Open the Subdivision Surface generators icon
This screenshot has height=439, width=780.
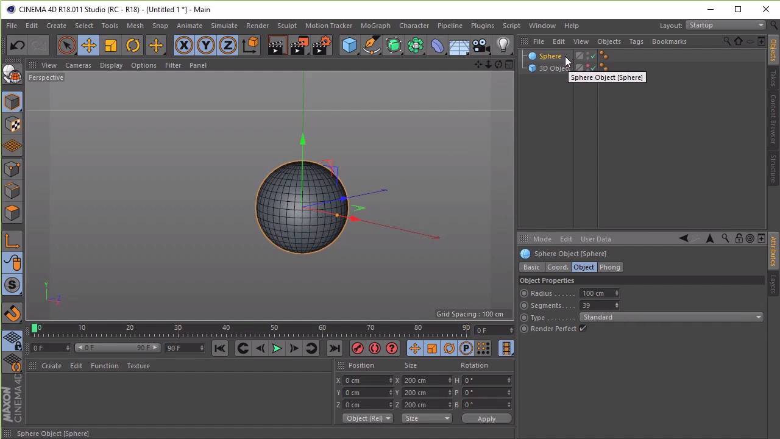tap(394, 45)
